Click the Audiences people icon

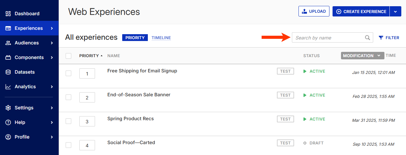[x=8, y=43]
